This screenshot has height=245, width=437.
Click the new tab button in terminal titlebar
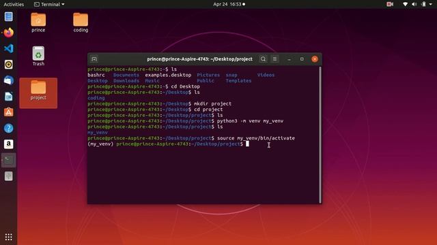(x=94, y=59)
